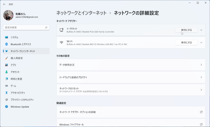Open データ使用状況 page
Image resolution: width=210 pixels, height=127 pixels.
pyautogui.click(x=131, y=65)
